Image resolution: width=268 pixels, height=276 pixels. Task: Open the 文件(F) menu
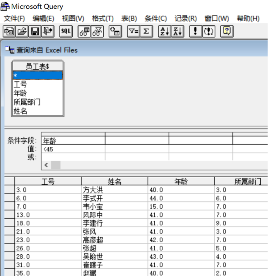tap(14, 19)
